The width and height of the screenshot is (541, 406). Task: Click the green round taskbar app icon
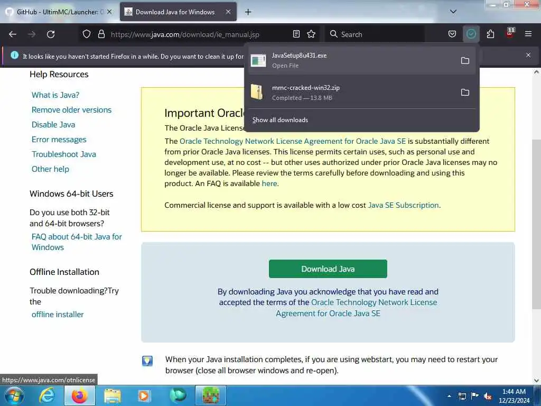point(178,395)
